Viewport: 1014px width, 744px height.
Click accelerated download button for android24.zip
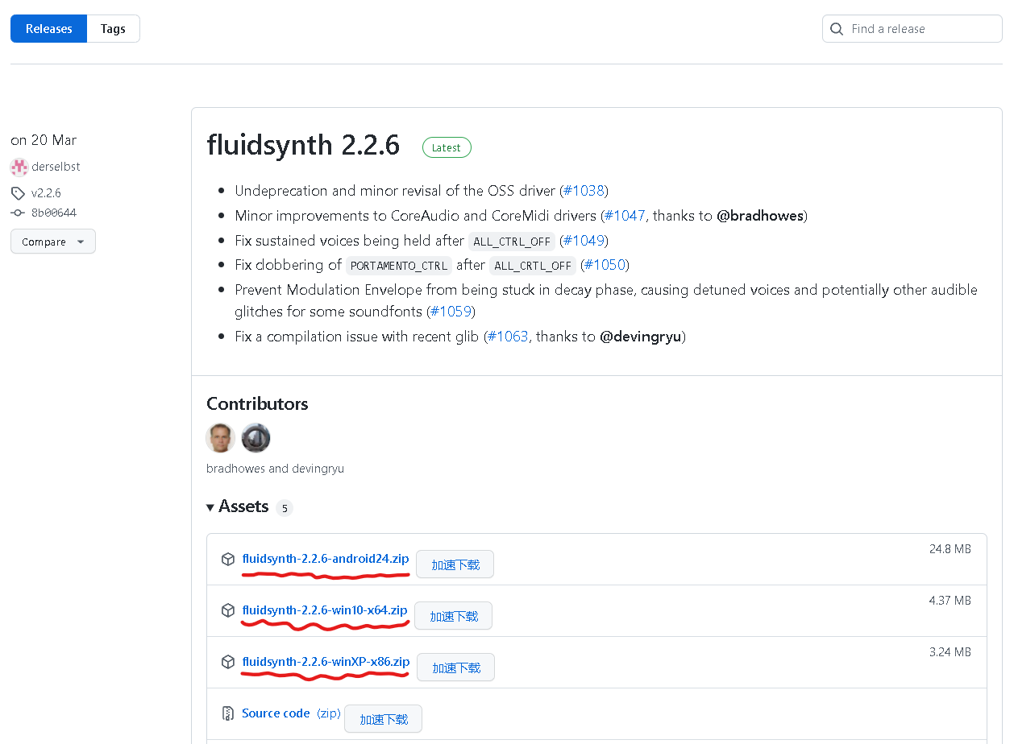click(455, 564)
